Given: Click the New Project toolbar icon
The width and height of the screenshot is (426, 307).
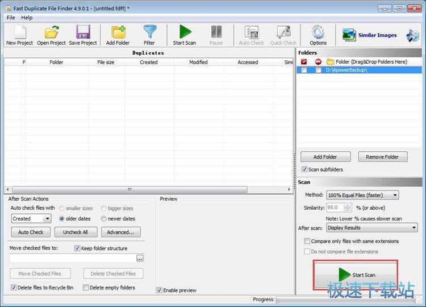Looking at the screenshot, I should [19, 35].
